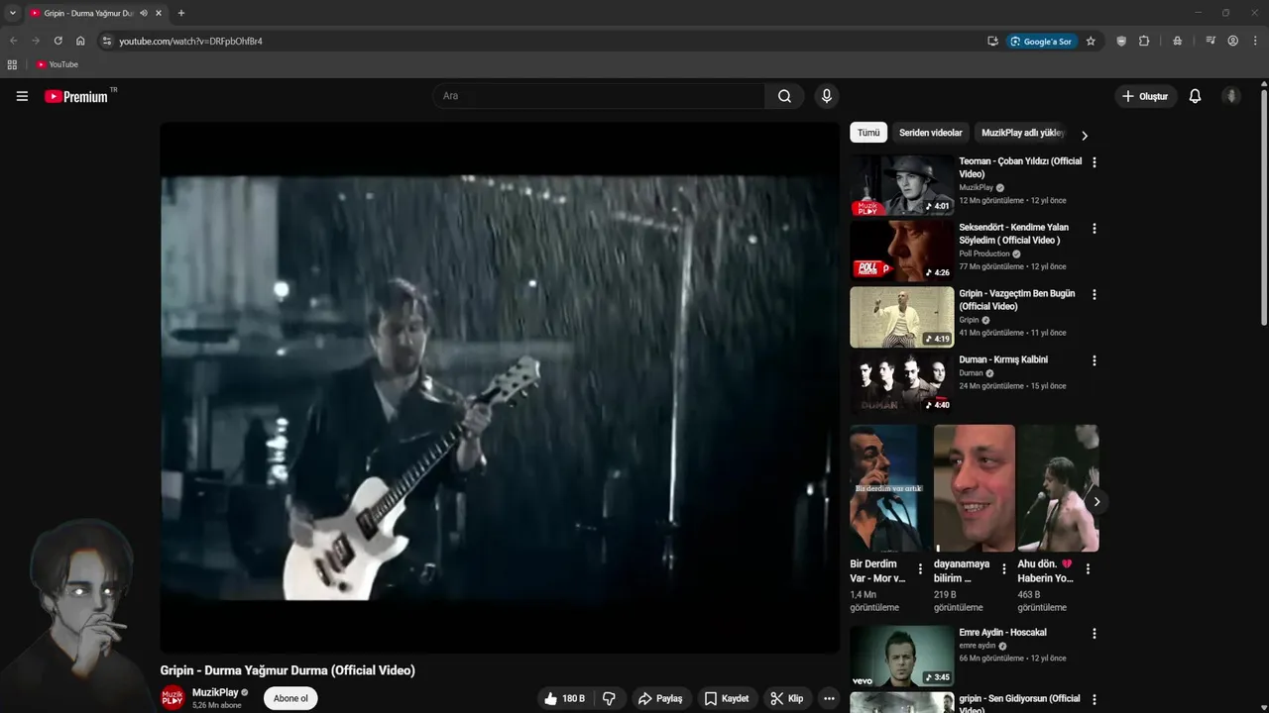Save video with Kaydet button
Screen dimensions: 1269x713
coord(727,698)
